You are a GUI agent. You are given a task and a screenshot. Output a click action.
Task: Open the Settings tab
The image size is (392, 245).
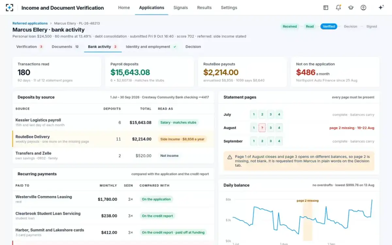pyautogui.click(x=229, y=8)
